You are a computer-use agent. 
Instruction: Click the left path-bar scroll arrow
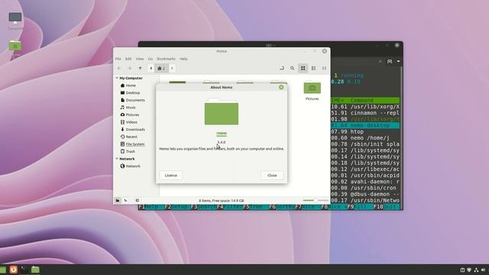pos(151,68)
